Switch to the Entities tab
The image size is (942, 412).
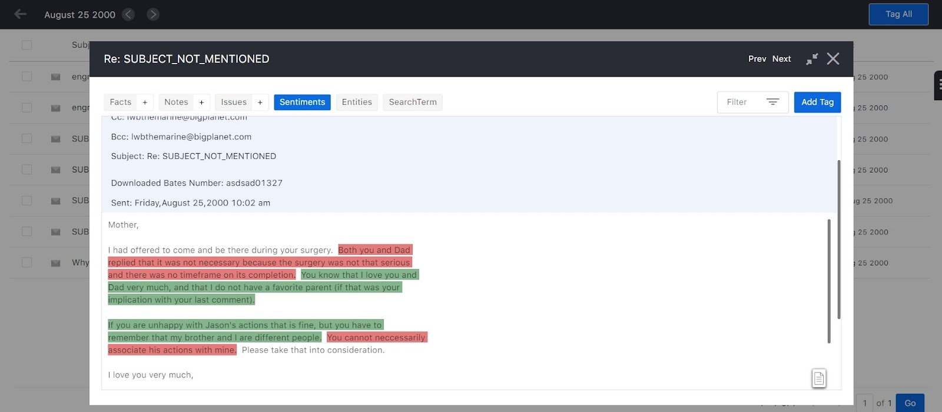(x=357, y=102)
